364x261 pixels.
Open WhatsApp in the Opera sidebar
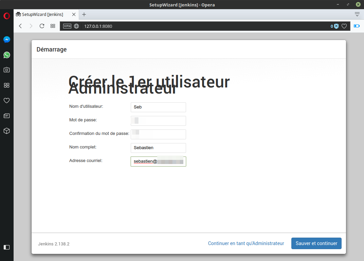click(7, 55)
